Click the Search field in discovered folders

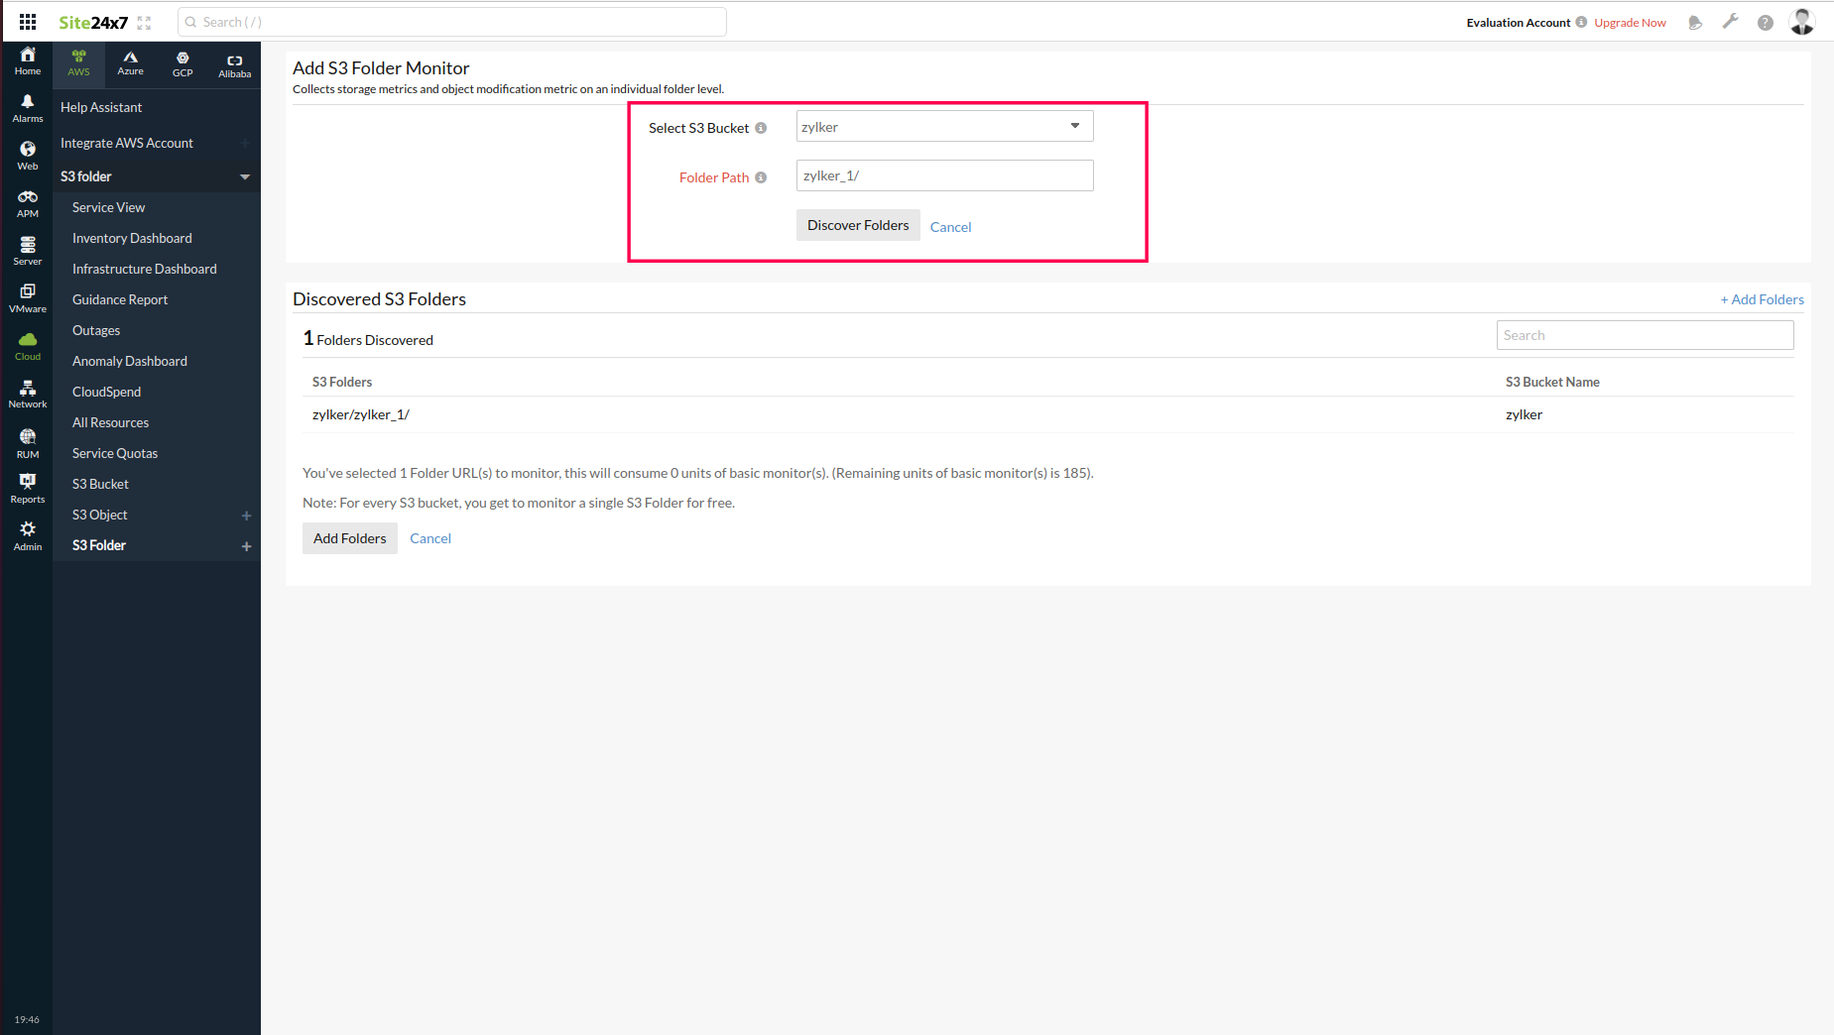click(1644, 334)
